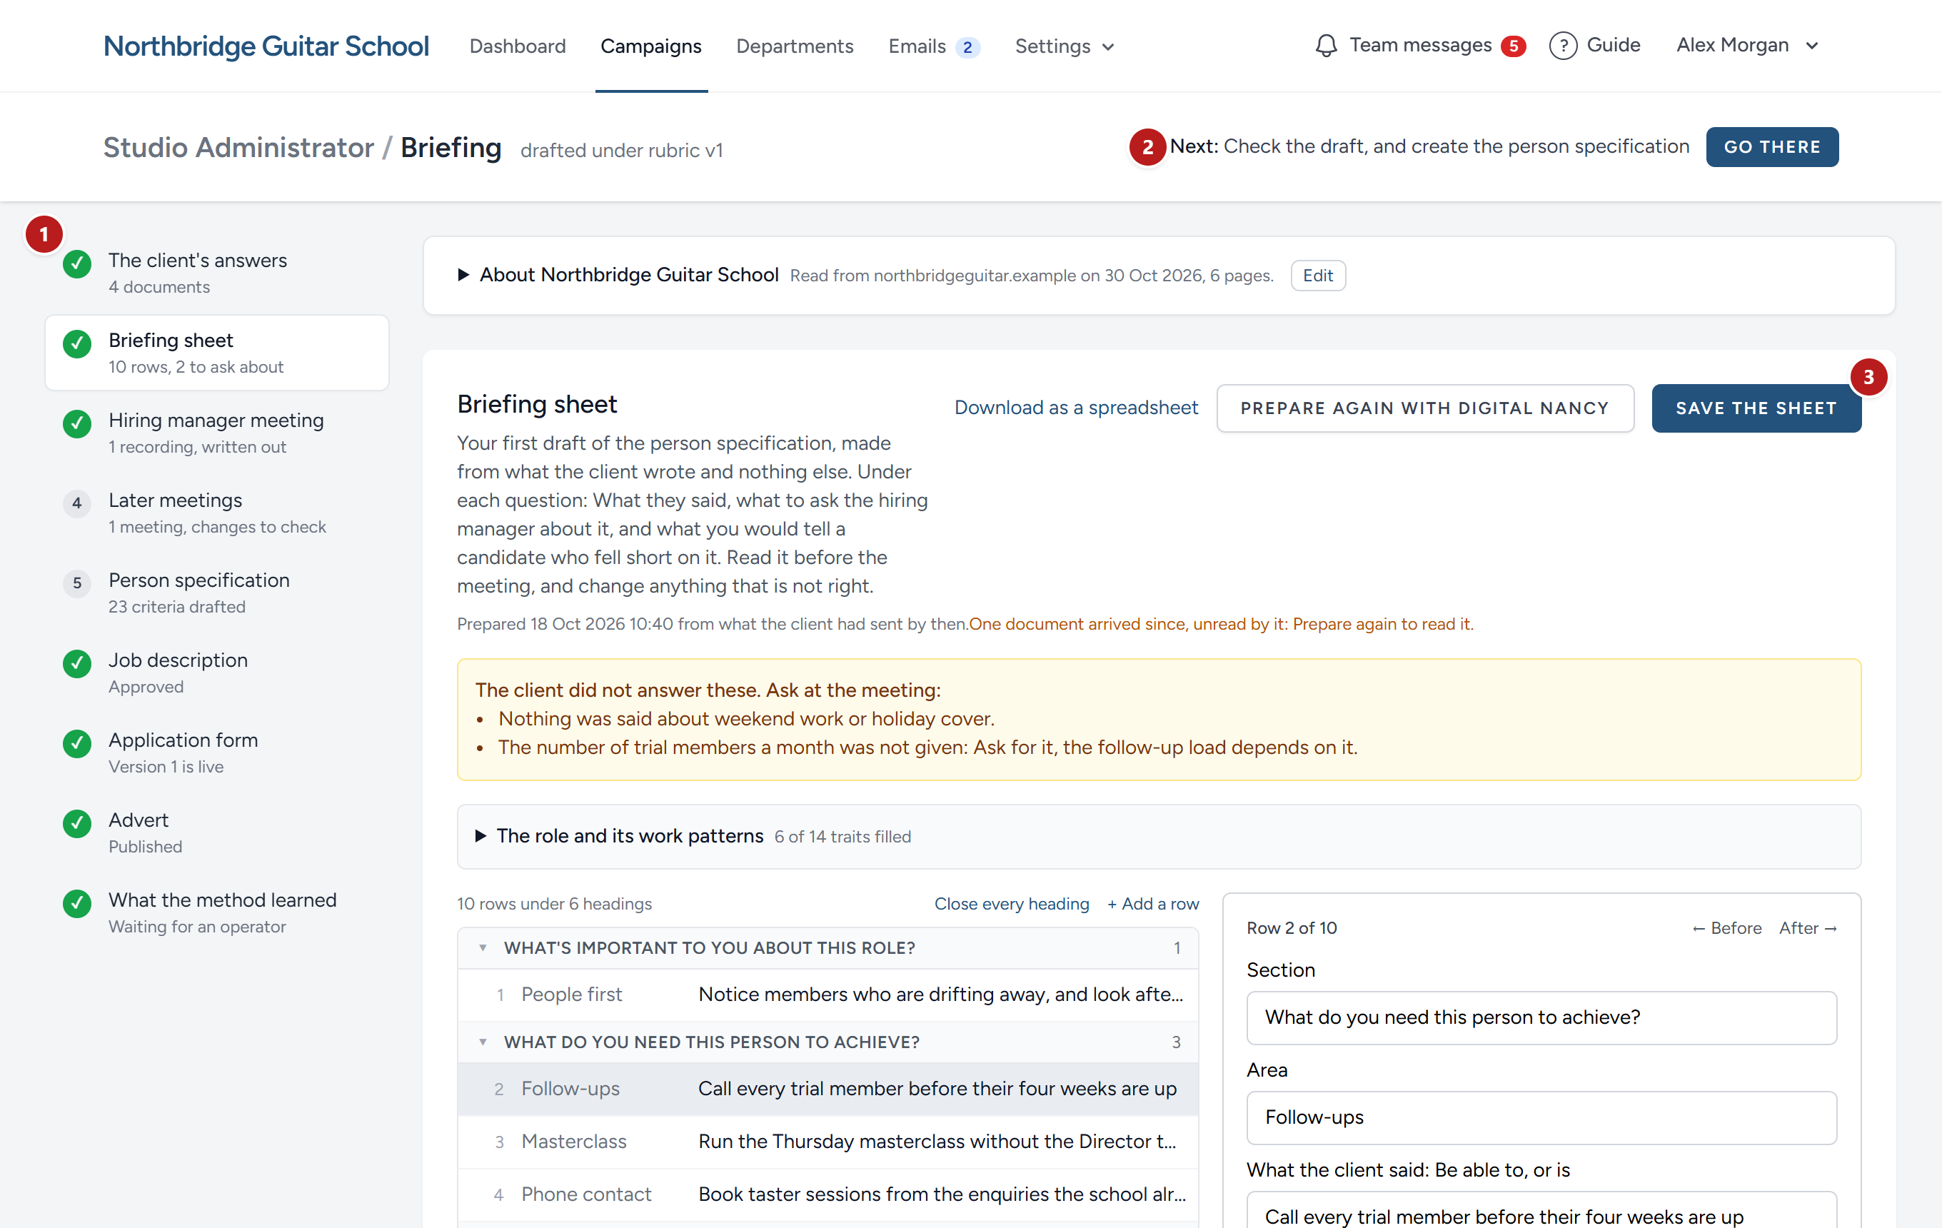Click the Edit button for About section
The image size is (1942, 1228).
[x=1318, y=275]
